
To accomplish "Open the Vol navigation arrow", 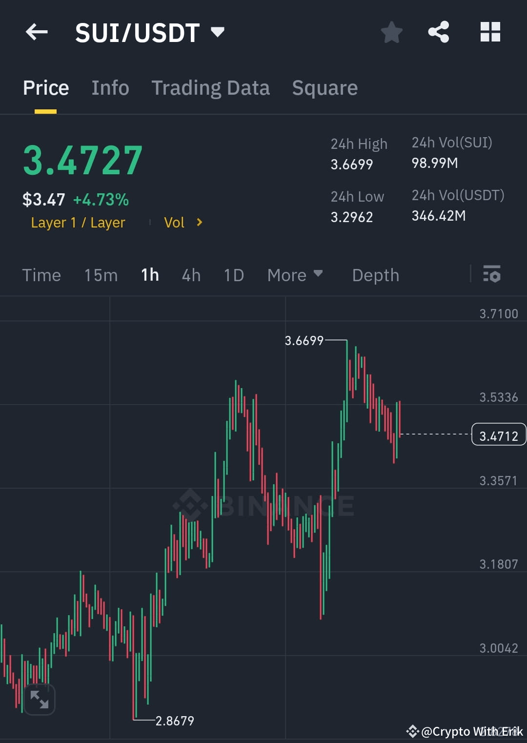I will pos(199,223).
